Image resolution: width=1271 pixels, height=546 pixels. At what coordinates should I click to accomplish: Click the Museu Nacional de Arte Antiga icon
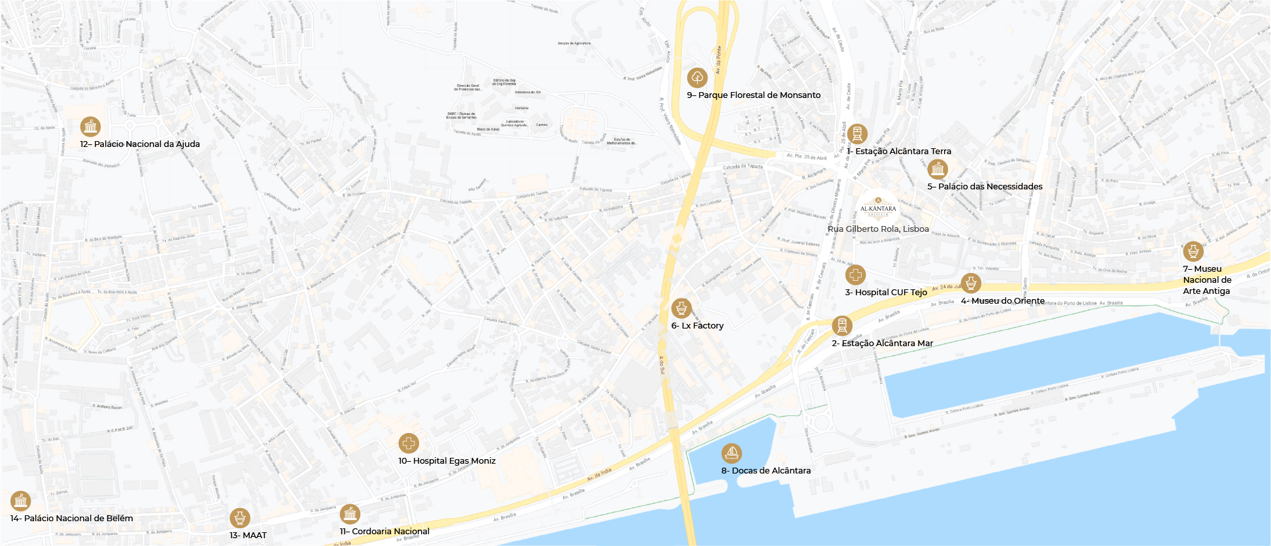tap(1193, 251)
